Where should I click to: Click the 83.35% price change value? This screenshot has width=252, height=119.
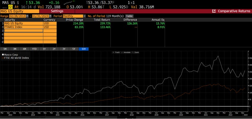(x=79, y=27)
